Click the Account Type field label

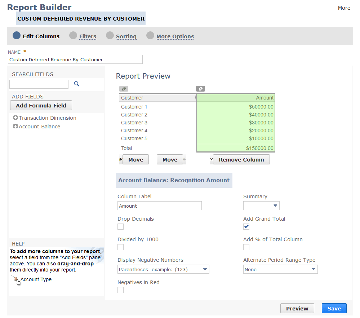pos(36,279)
